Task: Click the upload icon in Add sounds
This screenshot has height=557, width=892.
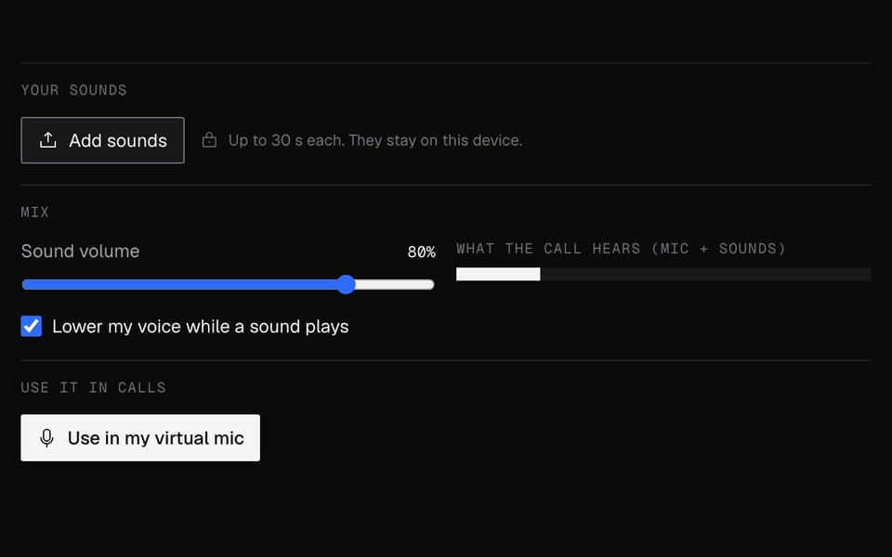Action: click(47, 140)
